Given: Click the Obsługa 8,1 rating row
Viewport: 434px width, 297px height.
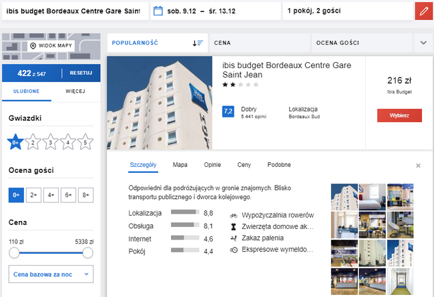Looking at the screenshot, I should (171, 226).
